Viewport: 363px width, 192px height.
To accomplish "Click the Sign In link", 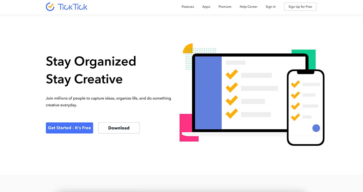I will point(271,7).
